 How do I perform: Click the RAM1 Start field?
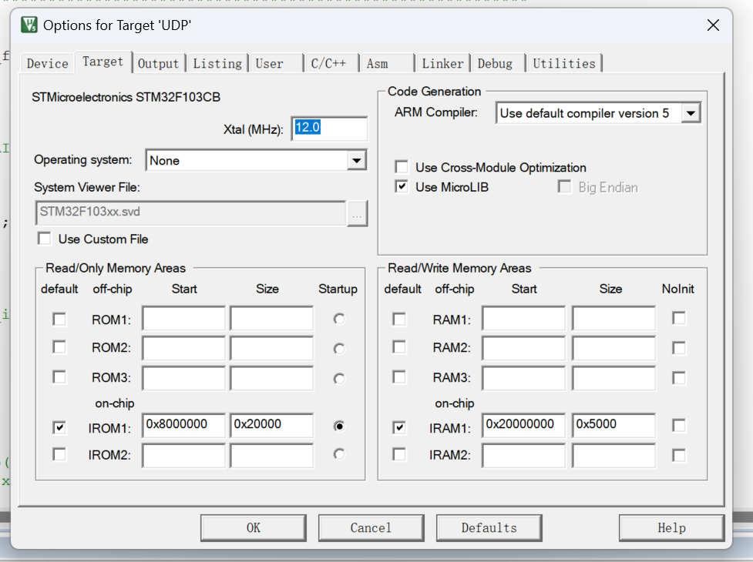pyautogui.click(x=523, y=319)
